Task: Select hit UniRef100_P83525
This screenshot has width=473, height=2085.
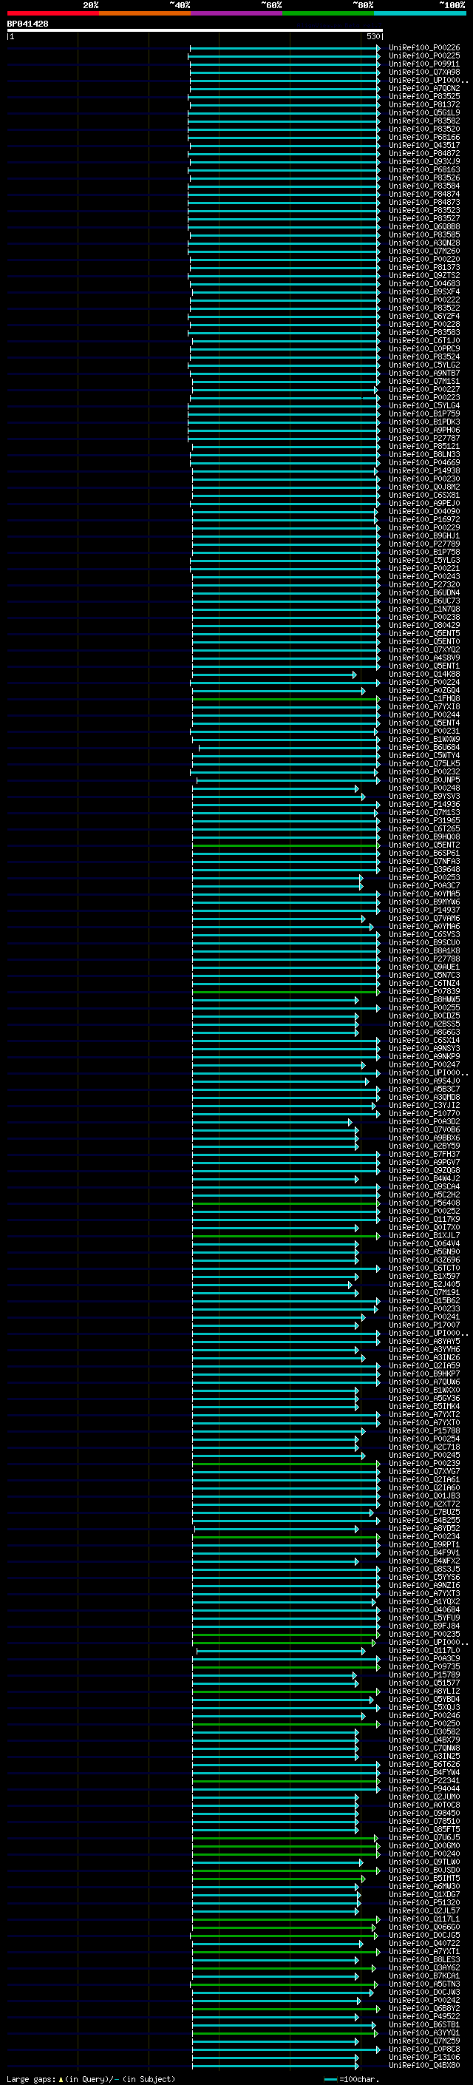Action: (x=423, y=96)
